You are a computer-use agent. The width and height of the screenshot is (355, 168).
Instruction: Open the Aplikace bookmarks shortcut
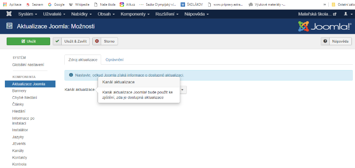click(12, 4)
